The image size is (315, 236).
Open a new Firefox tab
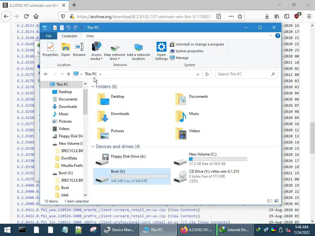pyautogui.click(x=74, y=5)
